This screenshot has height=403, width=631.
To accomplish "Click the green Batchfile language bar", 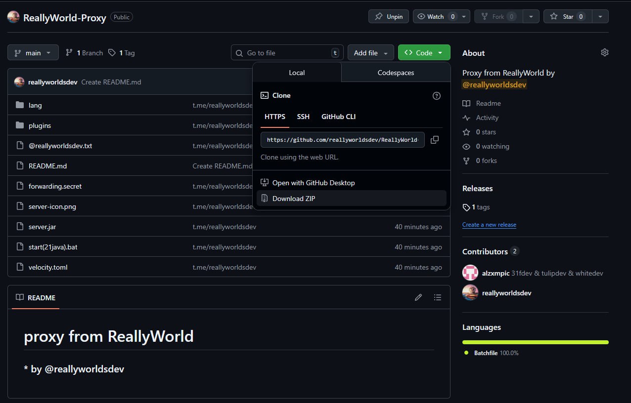I will coord(535,342).
